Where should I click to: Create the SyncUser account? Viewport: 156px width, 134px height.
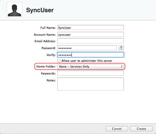(141, 129)
